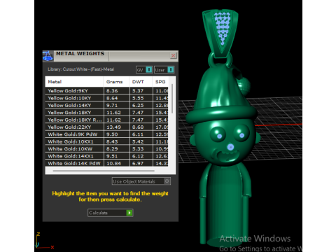The image size is (336, 252).
Task: Toggle Use Object Materials option
Action: tap(141, 181)
